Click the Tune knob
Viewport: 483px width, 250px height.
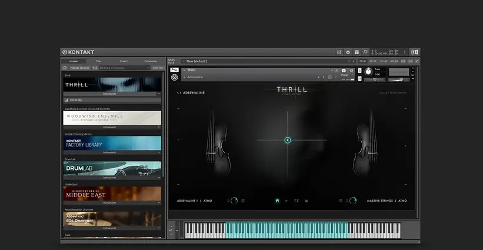[x=368, y=72]
